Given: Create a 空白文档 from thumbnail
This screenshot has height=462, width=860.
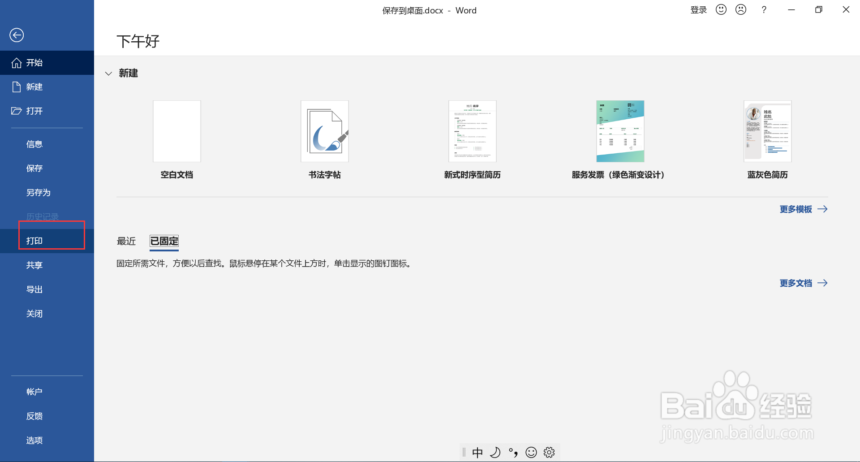Looking at the screenshot, I should (177, 131).
